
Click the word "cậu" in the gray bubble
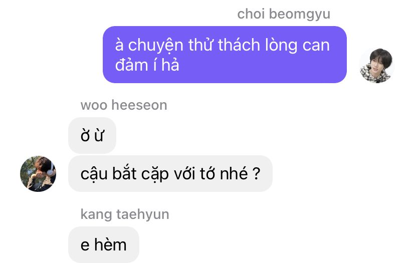(94, 174)
